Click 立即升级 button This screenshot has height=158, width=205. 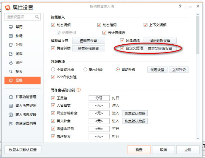click(x=179, y=69)
